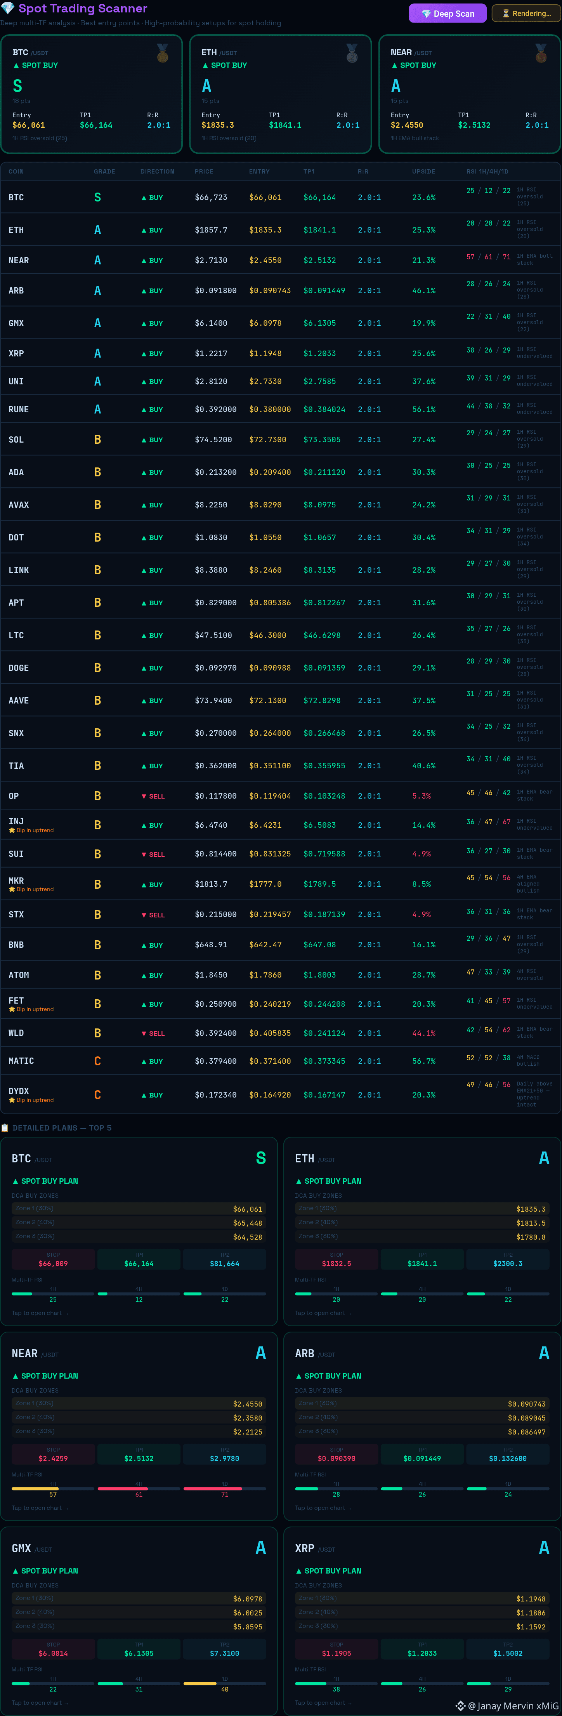Click the Rendering status button
The height and width of the screenshot is (1716, 562).
click(526, 13)
